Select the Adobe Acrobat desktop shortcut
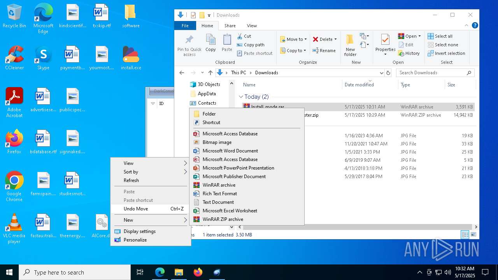498x280 pixels. pyautogui.click(x=14, y=103)
